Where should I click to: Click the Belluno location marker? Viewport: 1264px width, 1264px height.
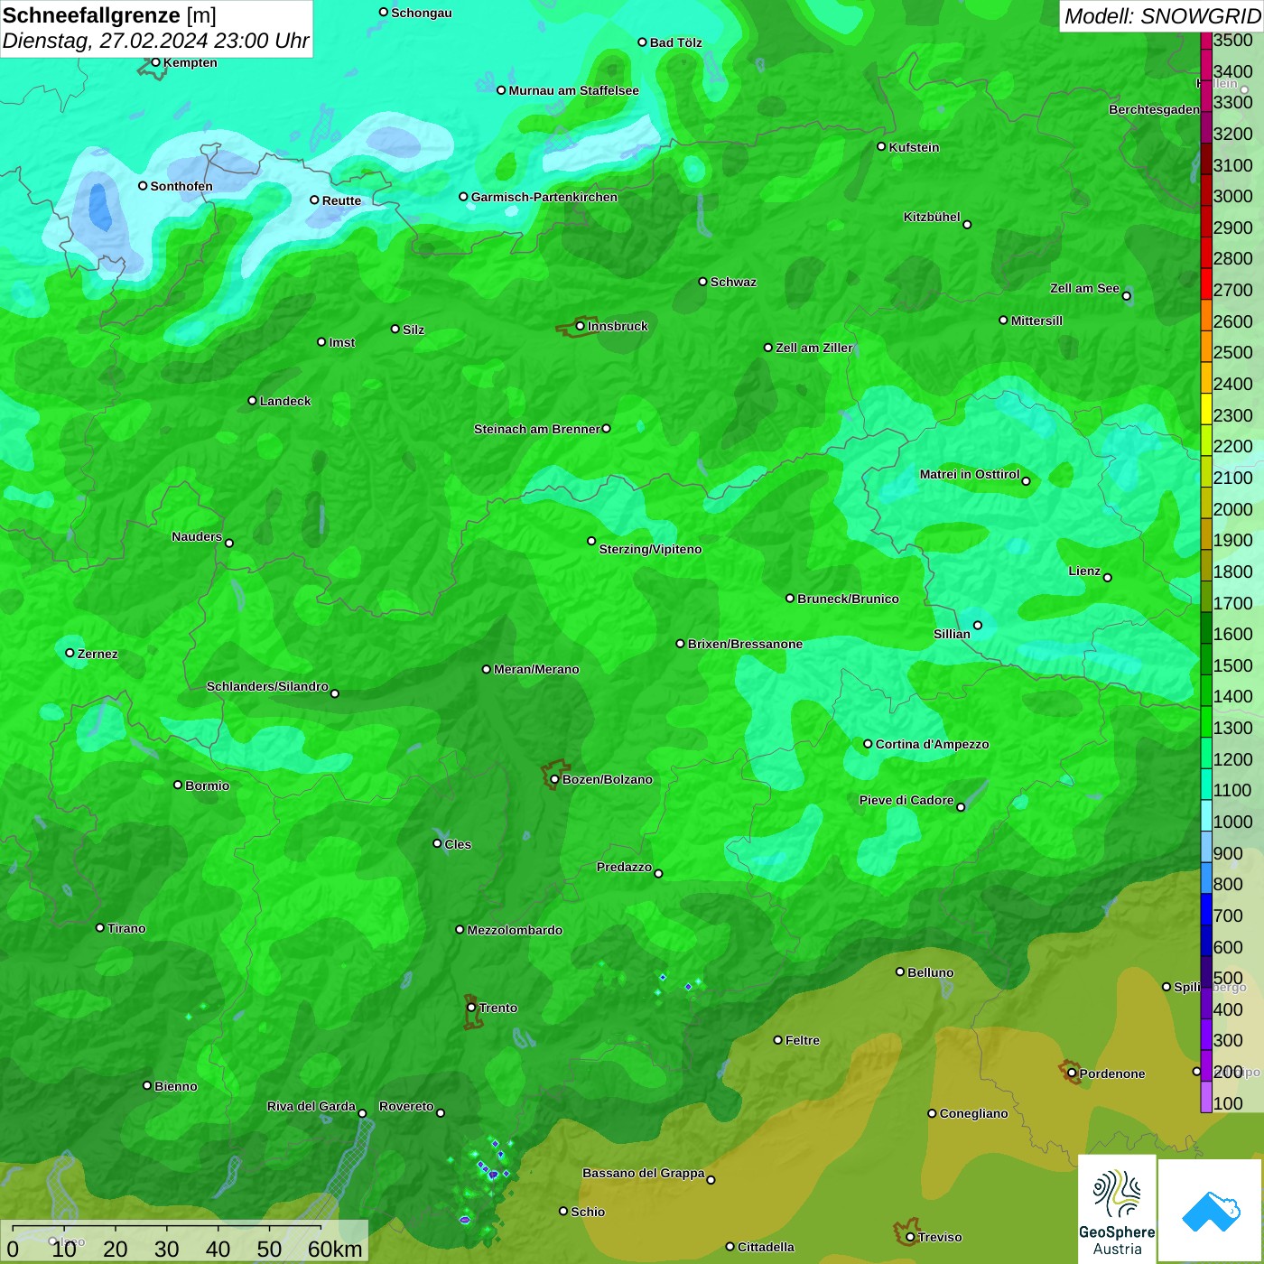899,971
